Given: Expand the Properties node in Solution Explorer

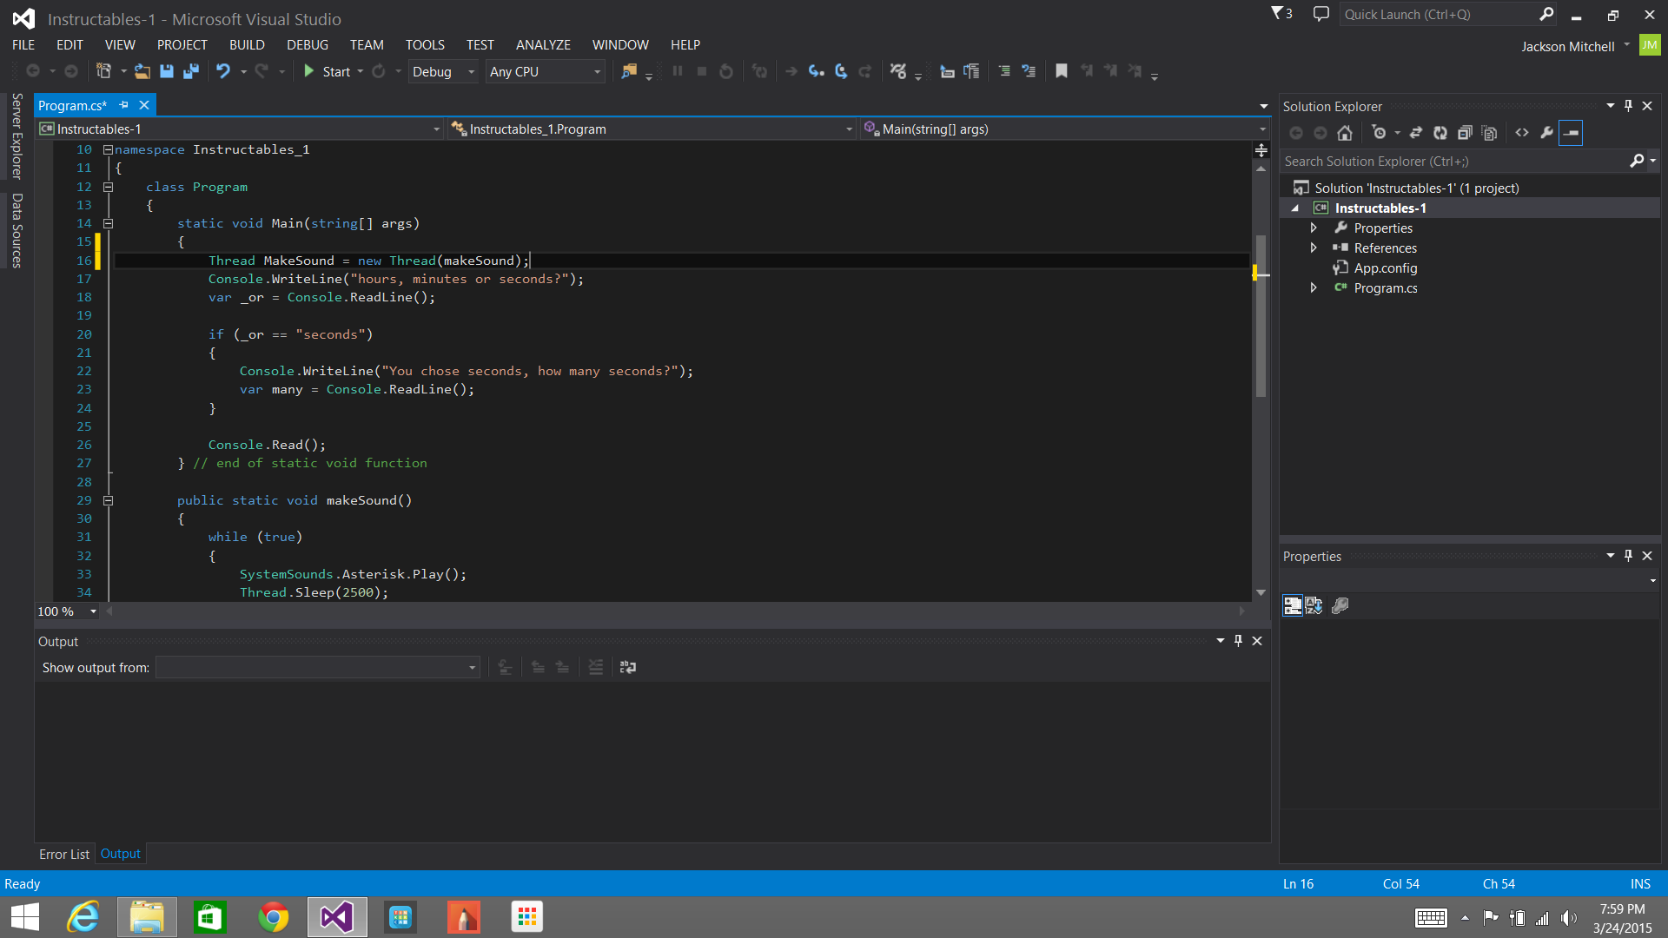Looking at the screenshot, I should click(x=1314, y=228).
